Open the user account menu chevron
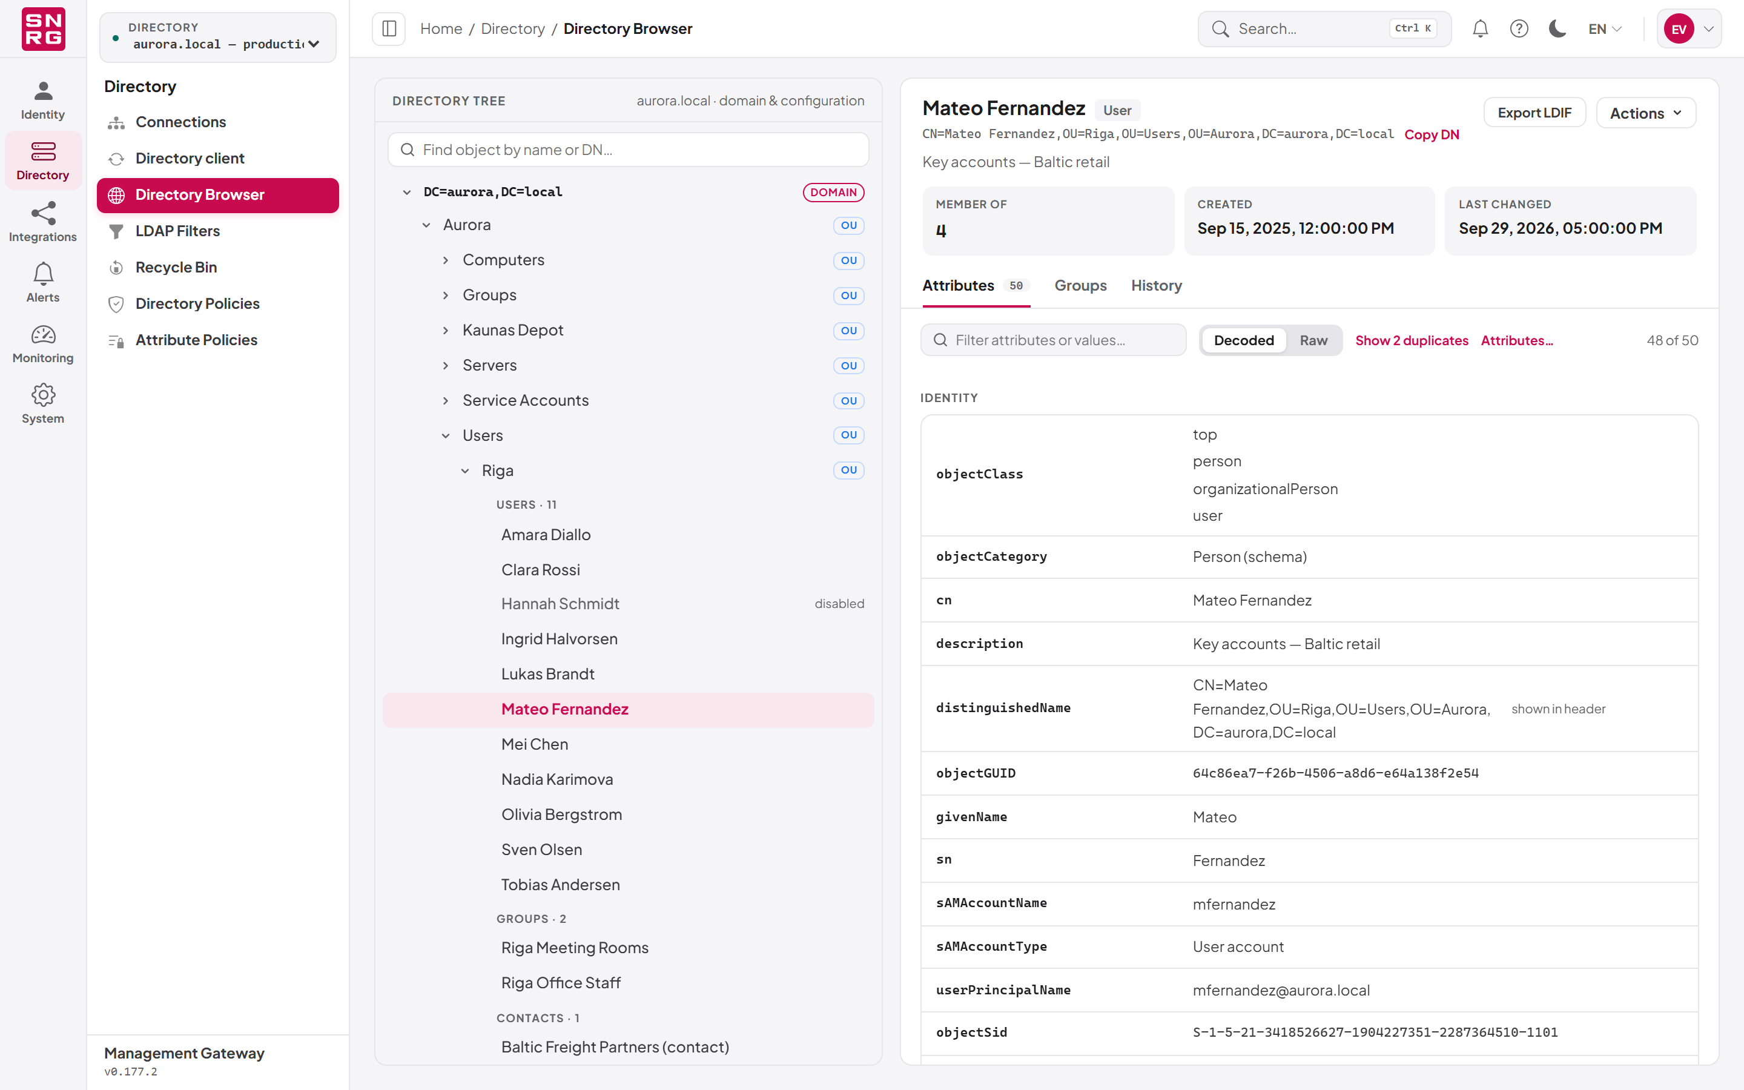Screen dimensions: 1744x1090 pos(1709,29)
